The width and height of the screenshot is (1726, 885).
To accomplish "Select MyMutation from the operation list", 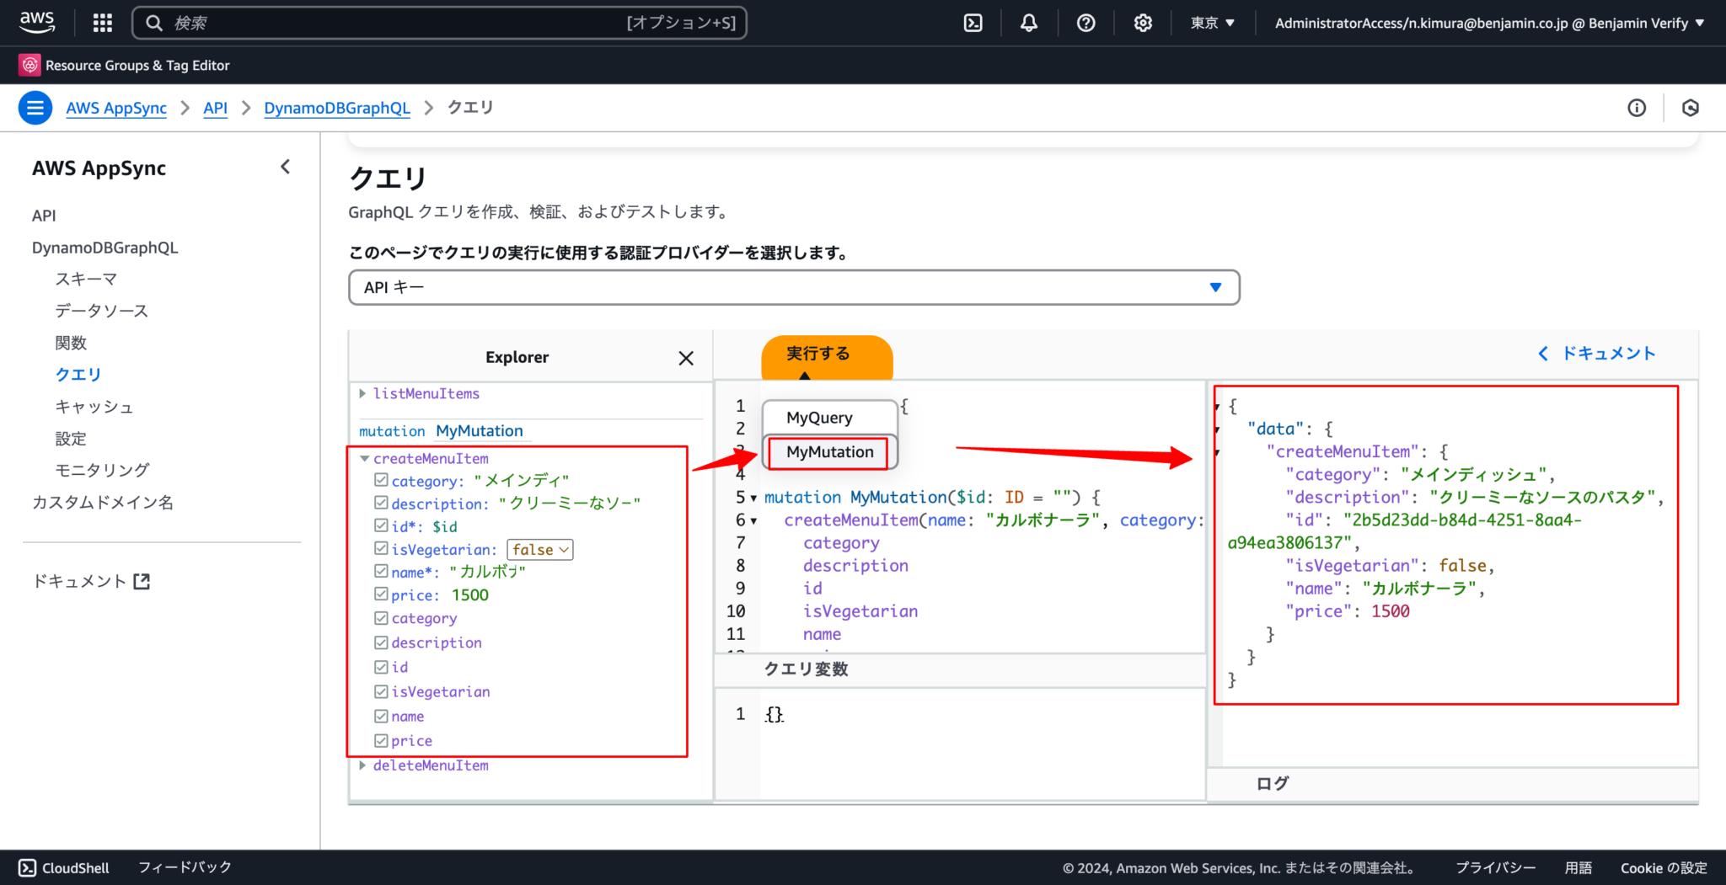I will (x=828, y=452).
